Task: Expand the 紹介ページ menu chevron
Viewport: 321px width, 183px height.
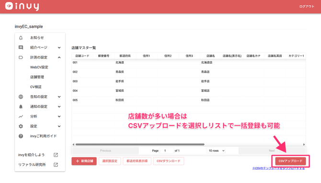Action: (x=59, y=48)
